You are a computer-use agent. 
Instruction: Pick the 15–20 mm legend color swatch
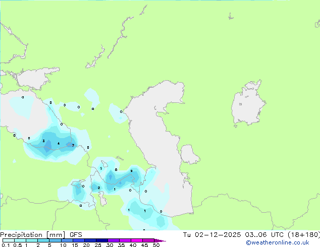click(79, 240)
